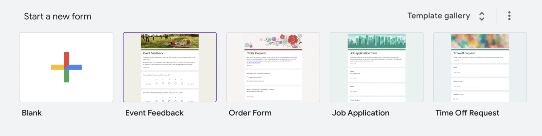Image resolution: width=542 pixels, height=136 pixels.
Task: Click the colorful geometric banner in Time Off Request
Action: tap(480, 41)
